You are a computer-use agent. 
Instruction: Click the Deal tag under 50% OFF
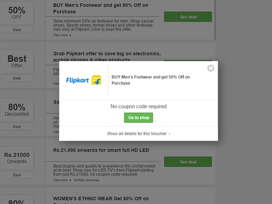17,29
